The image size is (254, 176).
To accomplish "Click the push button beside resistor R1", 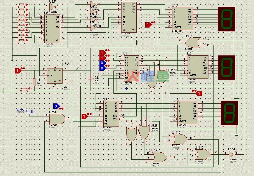I will pos(24,89).
